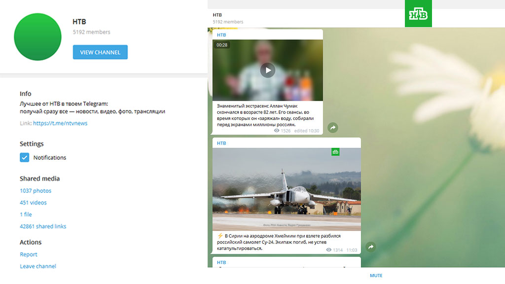Click the edited 10:30 timestamp
The image size is (505, 284).
click(307, 131)
